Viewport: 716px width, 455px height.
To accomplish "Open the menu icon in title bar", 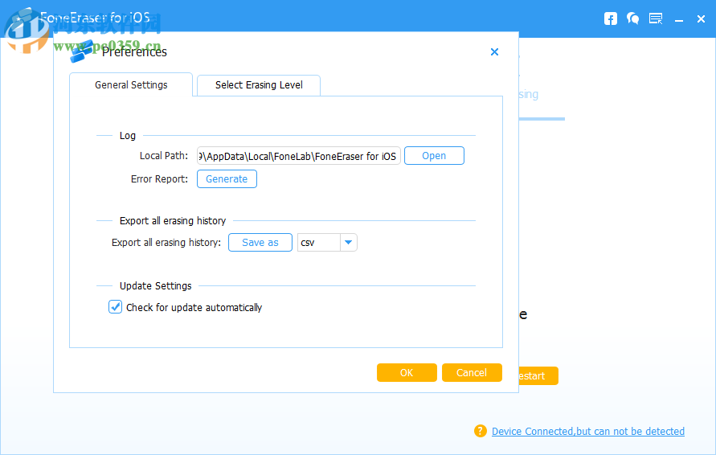I will pos(656,18).
